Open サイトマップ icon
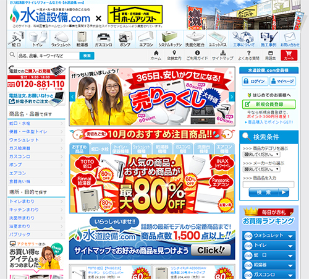 [222, 55]
